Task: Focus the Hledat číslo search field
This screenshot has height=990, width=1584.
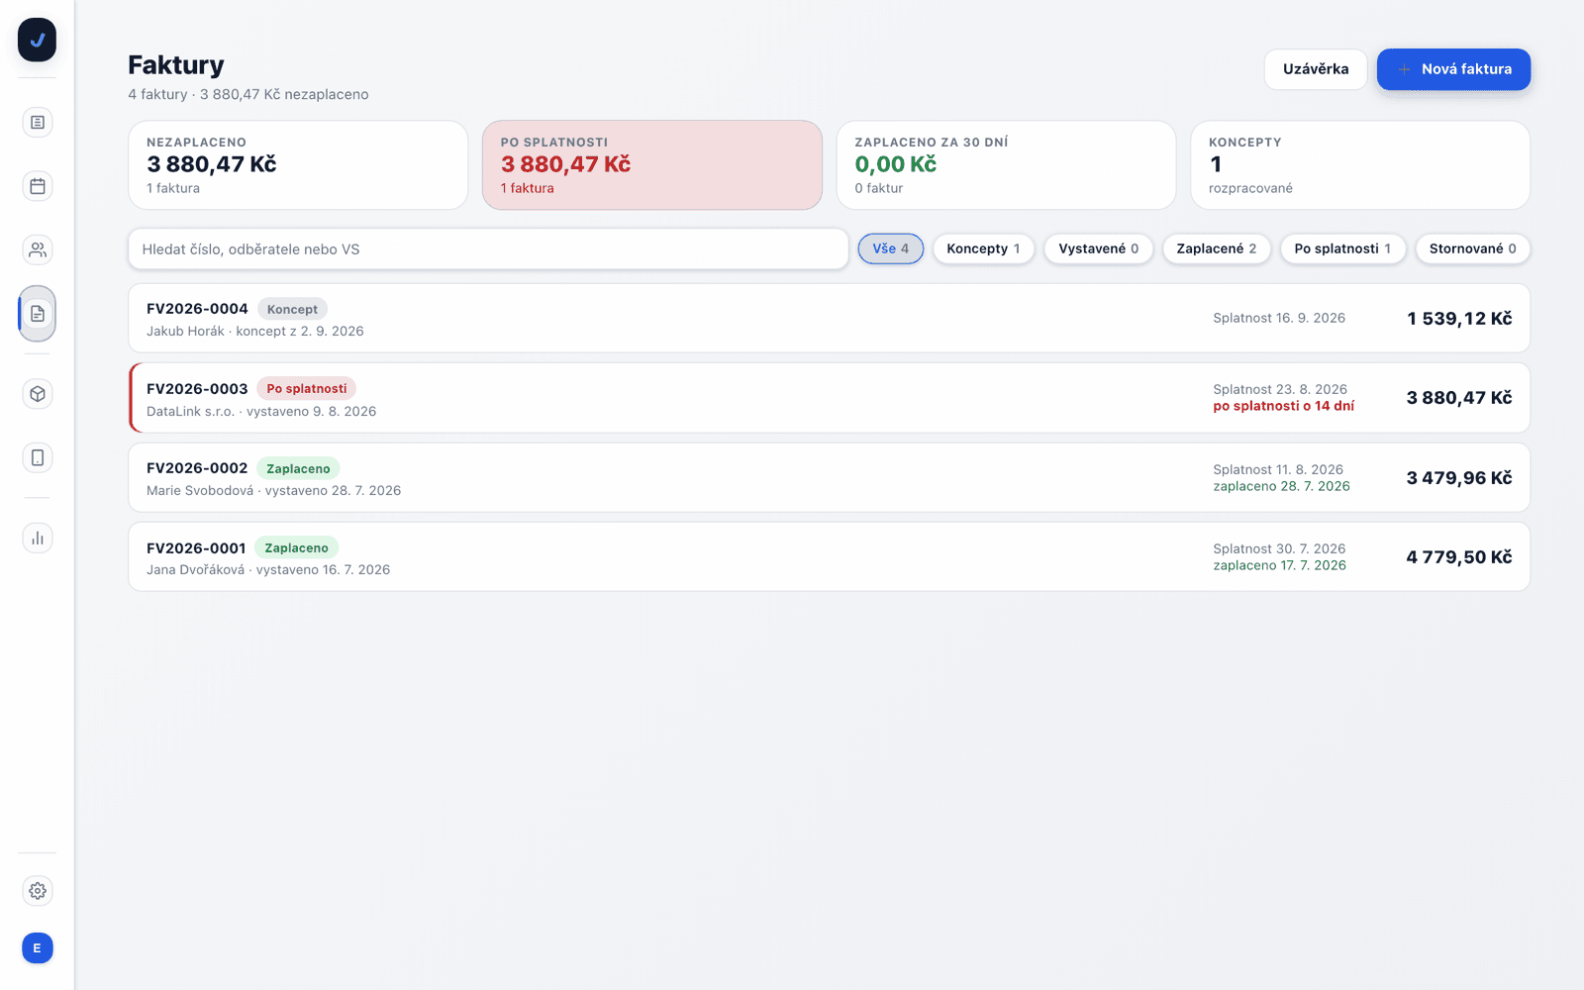Action: (x=488, y=249)
